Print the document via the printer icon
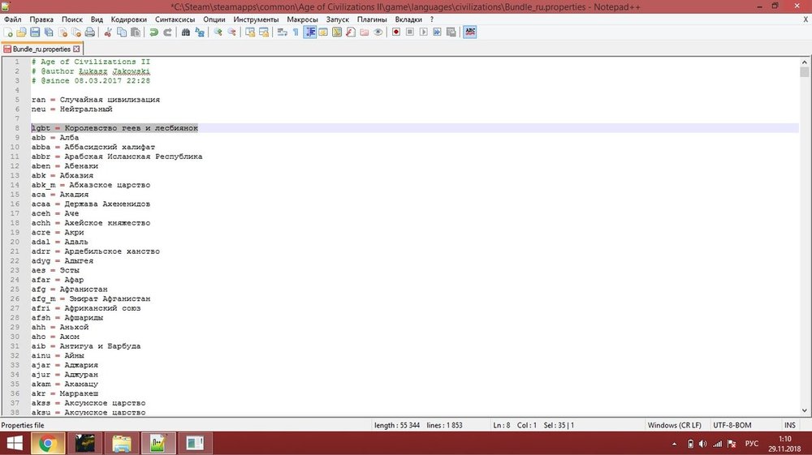This screenshot has height=455, width=812. point(89,32)
